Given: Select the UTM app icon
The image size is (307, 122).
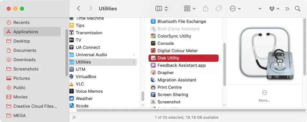Looking at the screenshot, I should point(72,69).
